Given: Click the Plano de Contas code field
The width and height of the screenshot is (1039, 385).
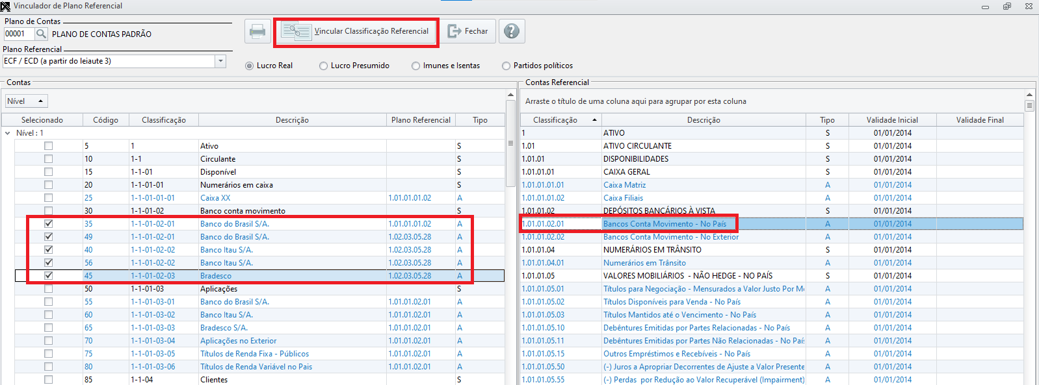Looking at the screenshot, I should click(19, 34).
